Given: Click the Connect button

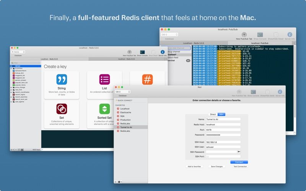Looking at the screenshot, I should (x=239, y=162).
